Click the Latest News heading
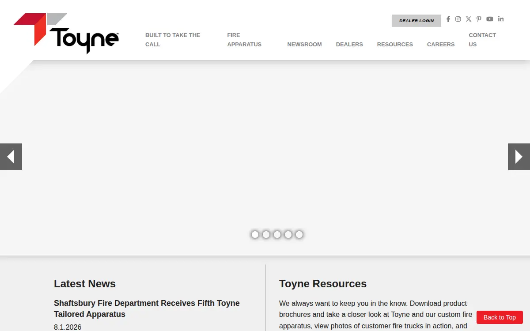The image size is (530, 331). 85,284
